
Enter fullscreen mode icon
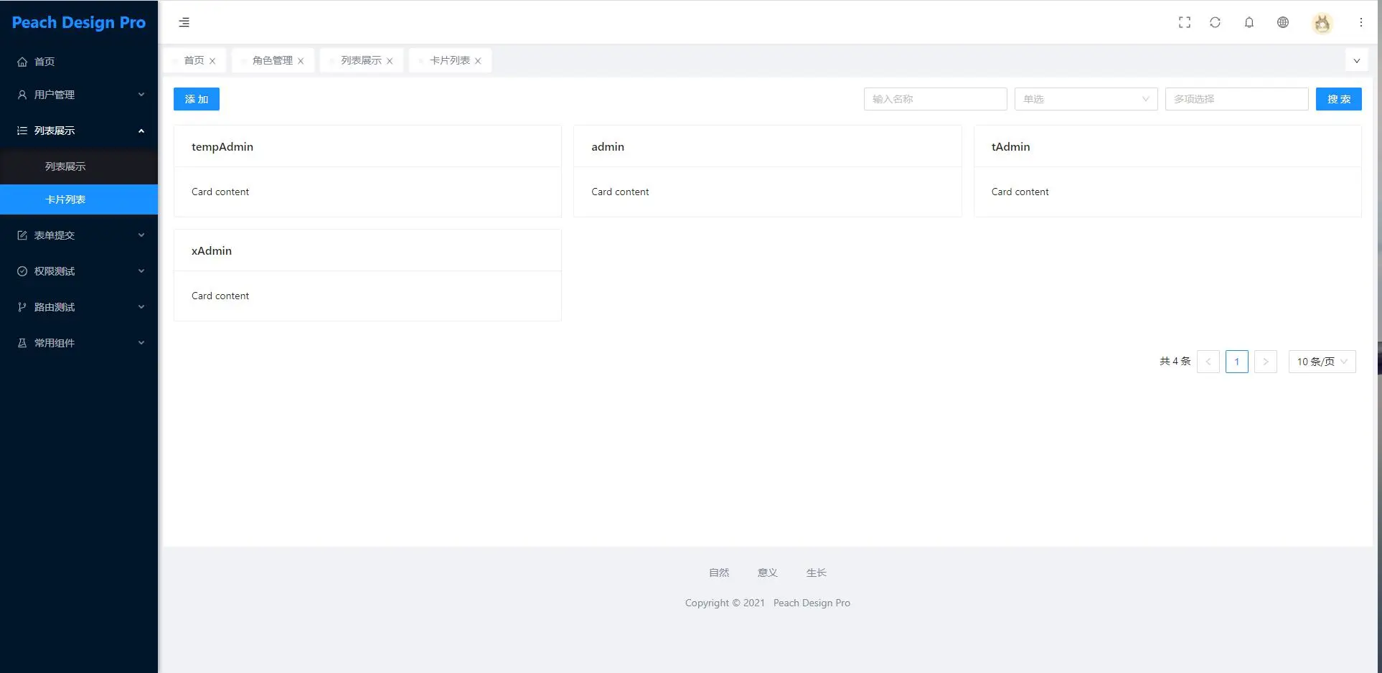coord(1185,22)
